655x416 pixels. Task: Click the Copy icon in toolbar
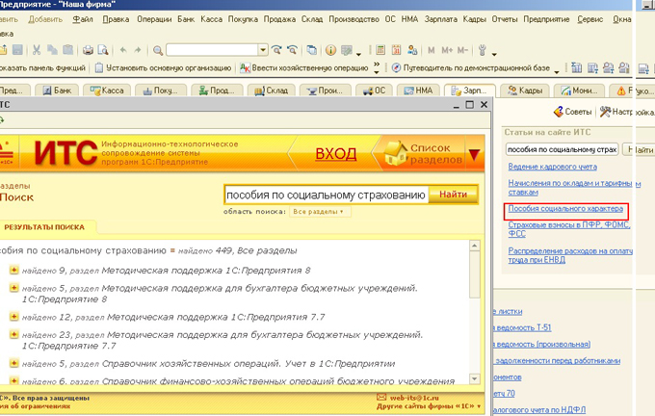click(52, 50)
